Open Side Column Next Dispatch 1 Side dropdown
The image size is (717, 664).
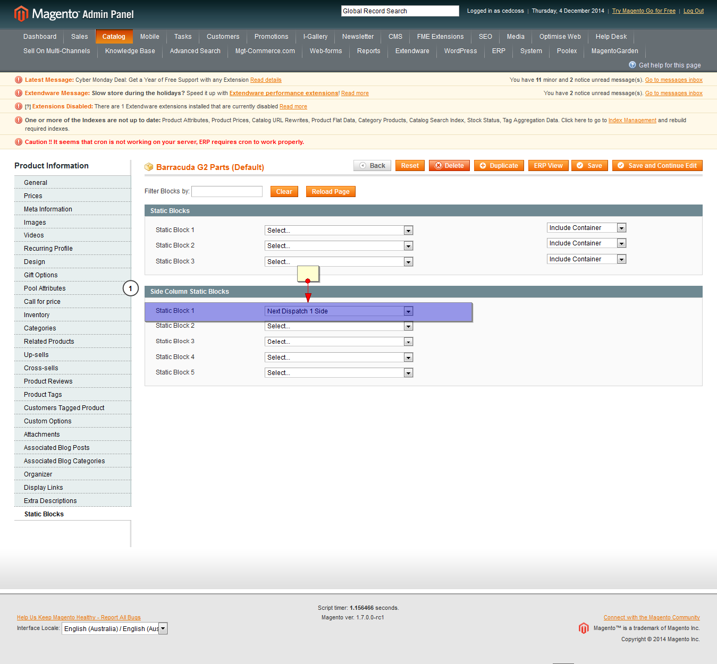pyautogui.click(x=339, y=311)
